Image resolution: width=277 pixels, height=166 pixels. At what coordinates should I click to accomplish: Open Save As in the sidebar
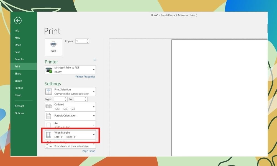coord(19,59)
